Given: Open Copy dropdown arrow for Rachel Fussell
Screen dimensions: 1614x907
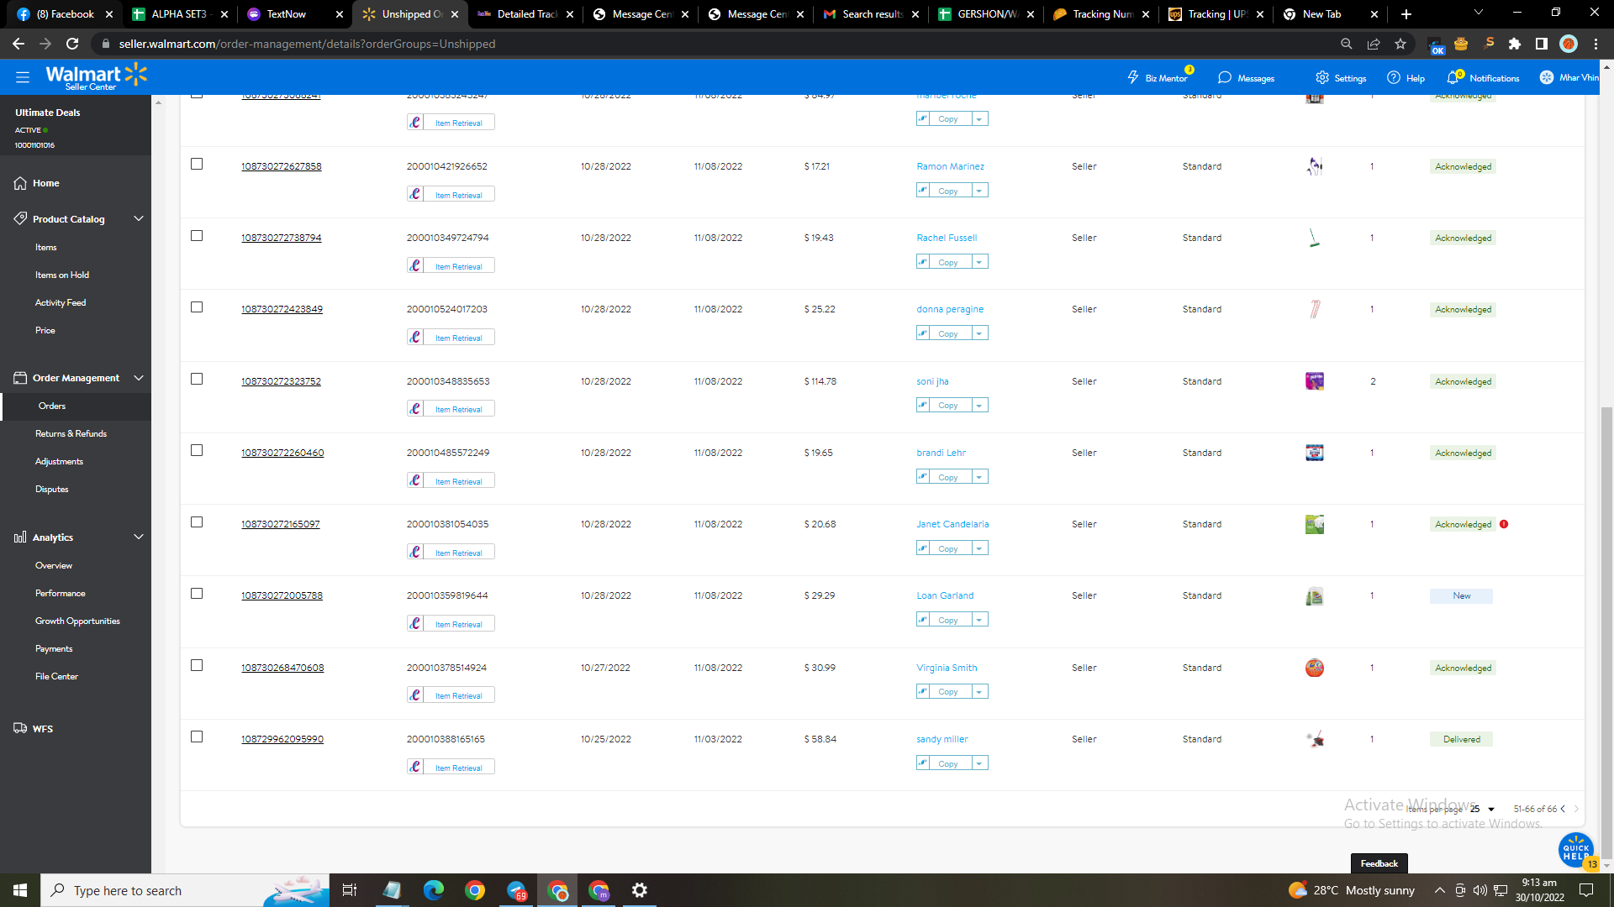Looking at the screenshot, I should pos(979,262).
